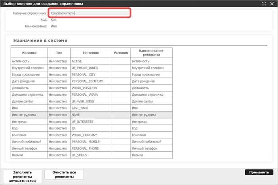Image resolution: width=278 pixels, height=185 pixels.
Task: Click the Условия column header
Action: pos(120,53)
